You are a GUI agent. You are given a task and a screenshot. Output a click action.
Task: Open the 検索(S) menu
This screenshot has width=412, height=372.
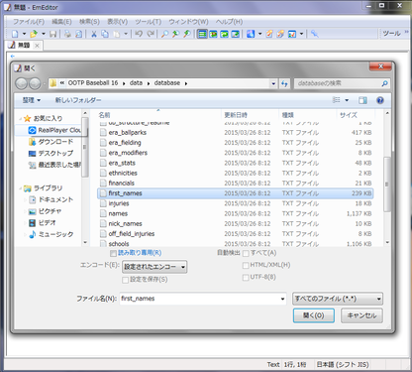(x=89, y=22)
